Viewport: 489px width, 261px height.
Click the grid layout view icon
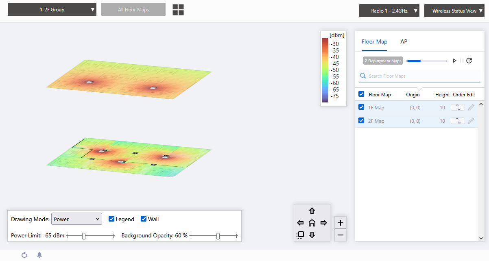[x=178, y=10]
